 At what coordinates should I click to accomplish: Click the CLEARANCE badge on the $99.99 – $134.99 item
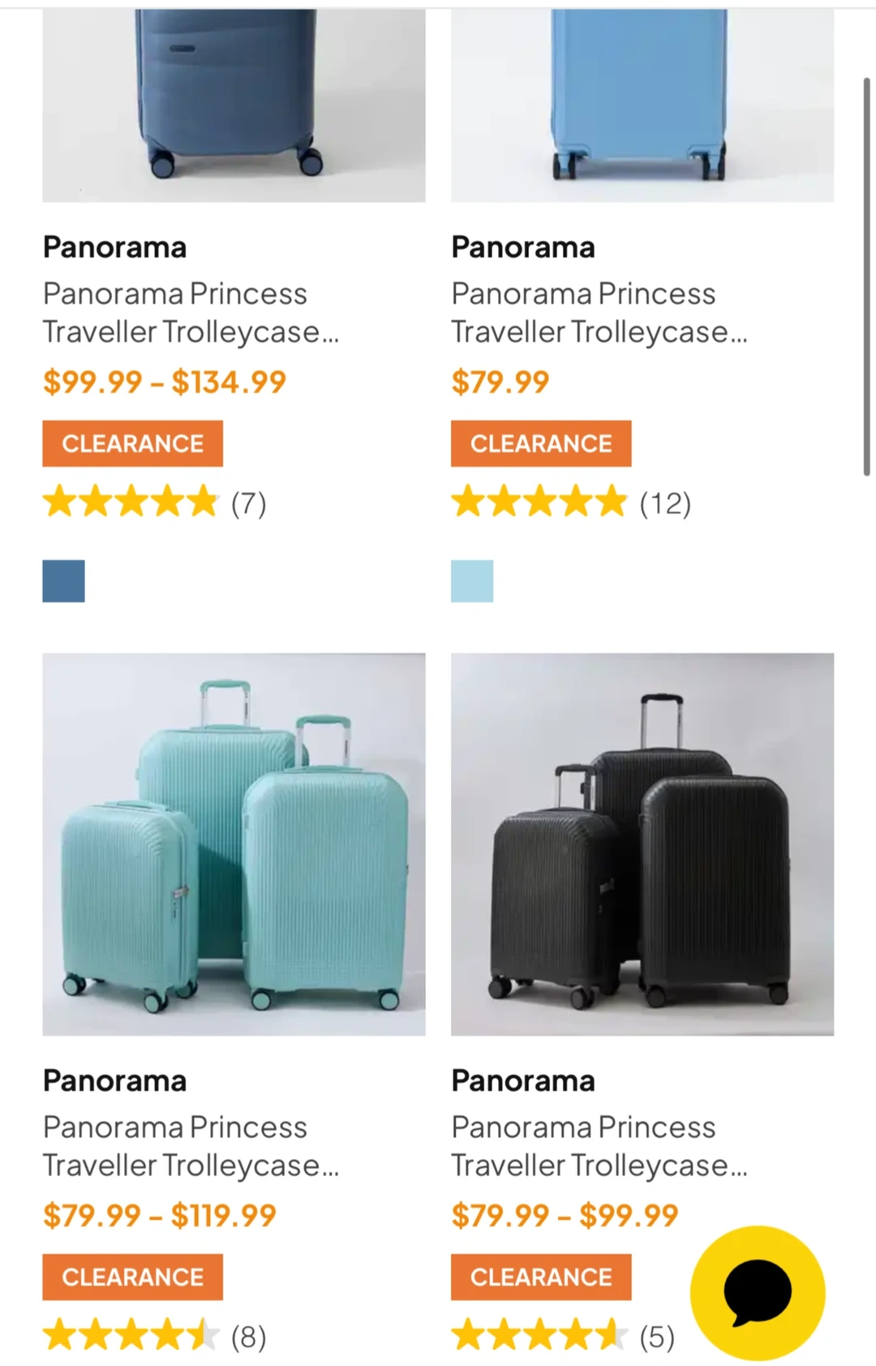[x=132, y=444]
